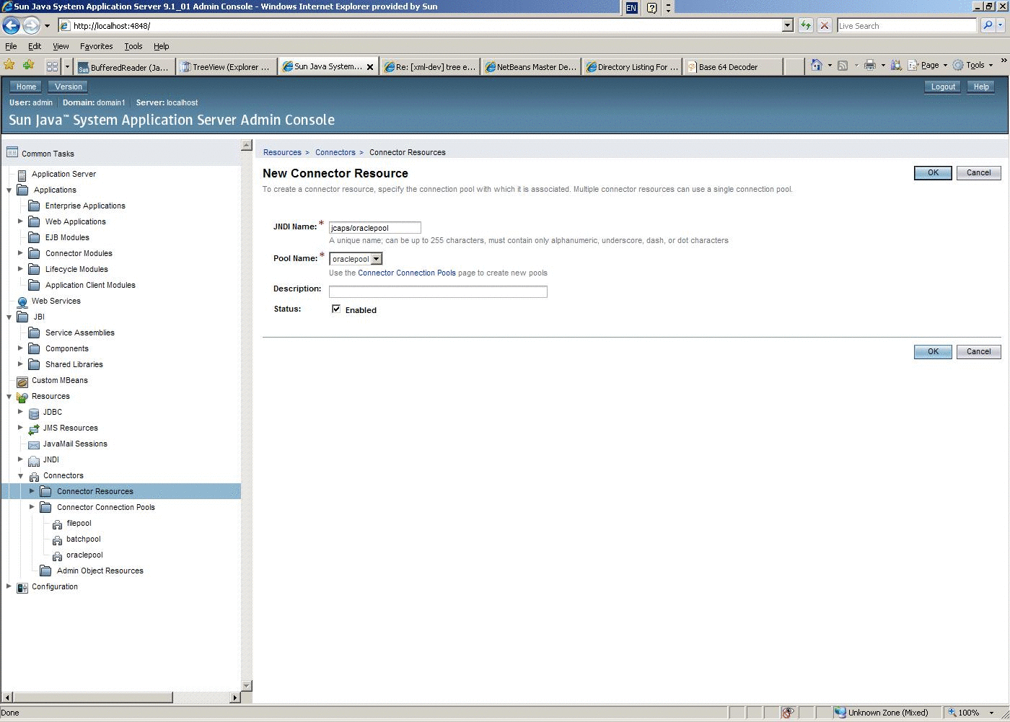Expand the JMS Resources tree node
This screenshot has height=722, width=1010.
(20, 428)
